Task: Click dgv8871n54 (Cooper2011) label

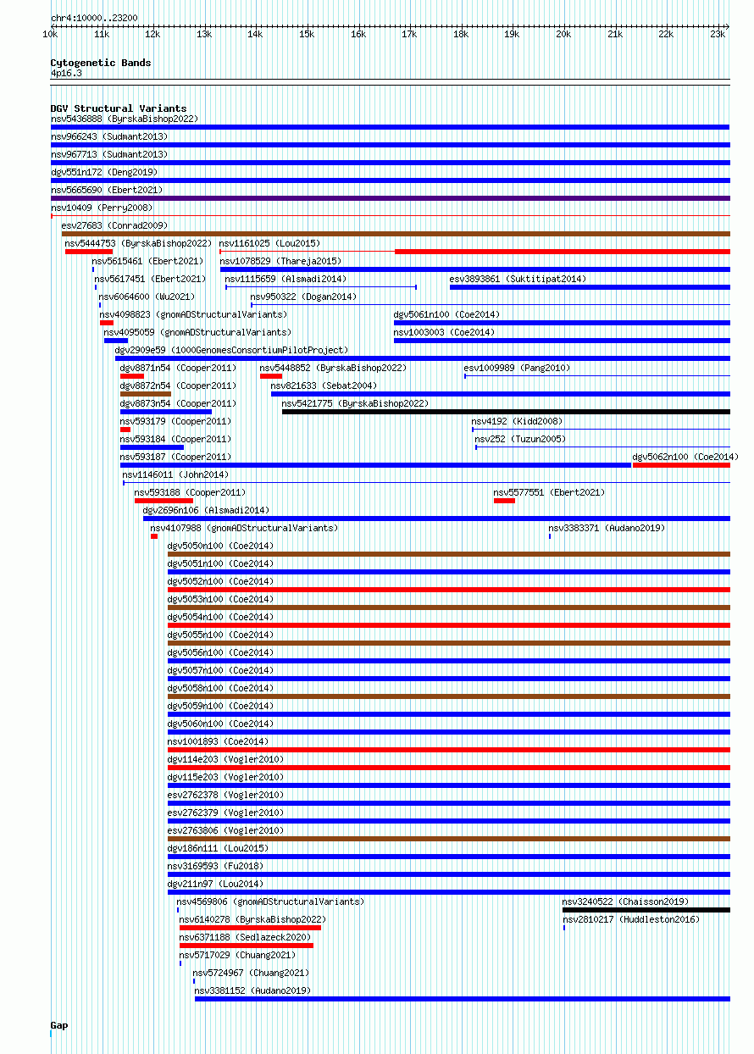Action: 178,368
